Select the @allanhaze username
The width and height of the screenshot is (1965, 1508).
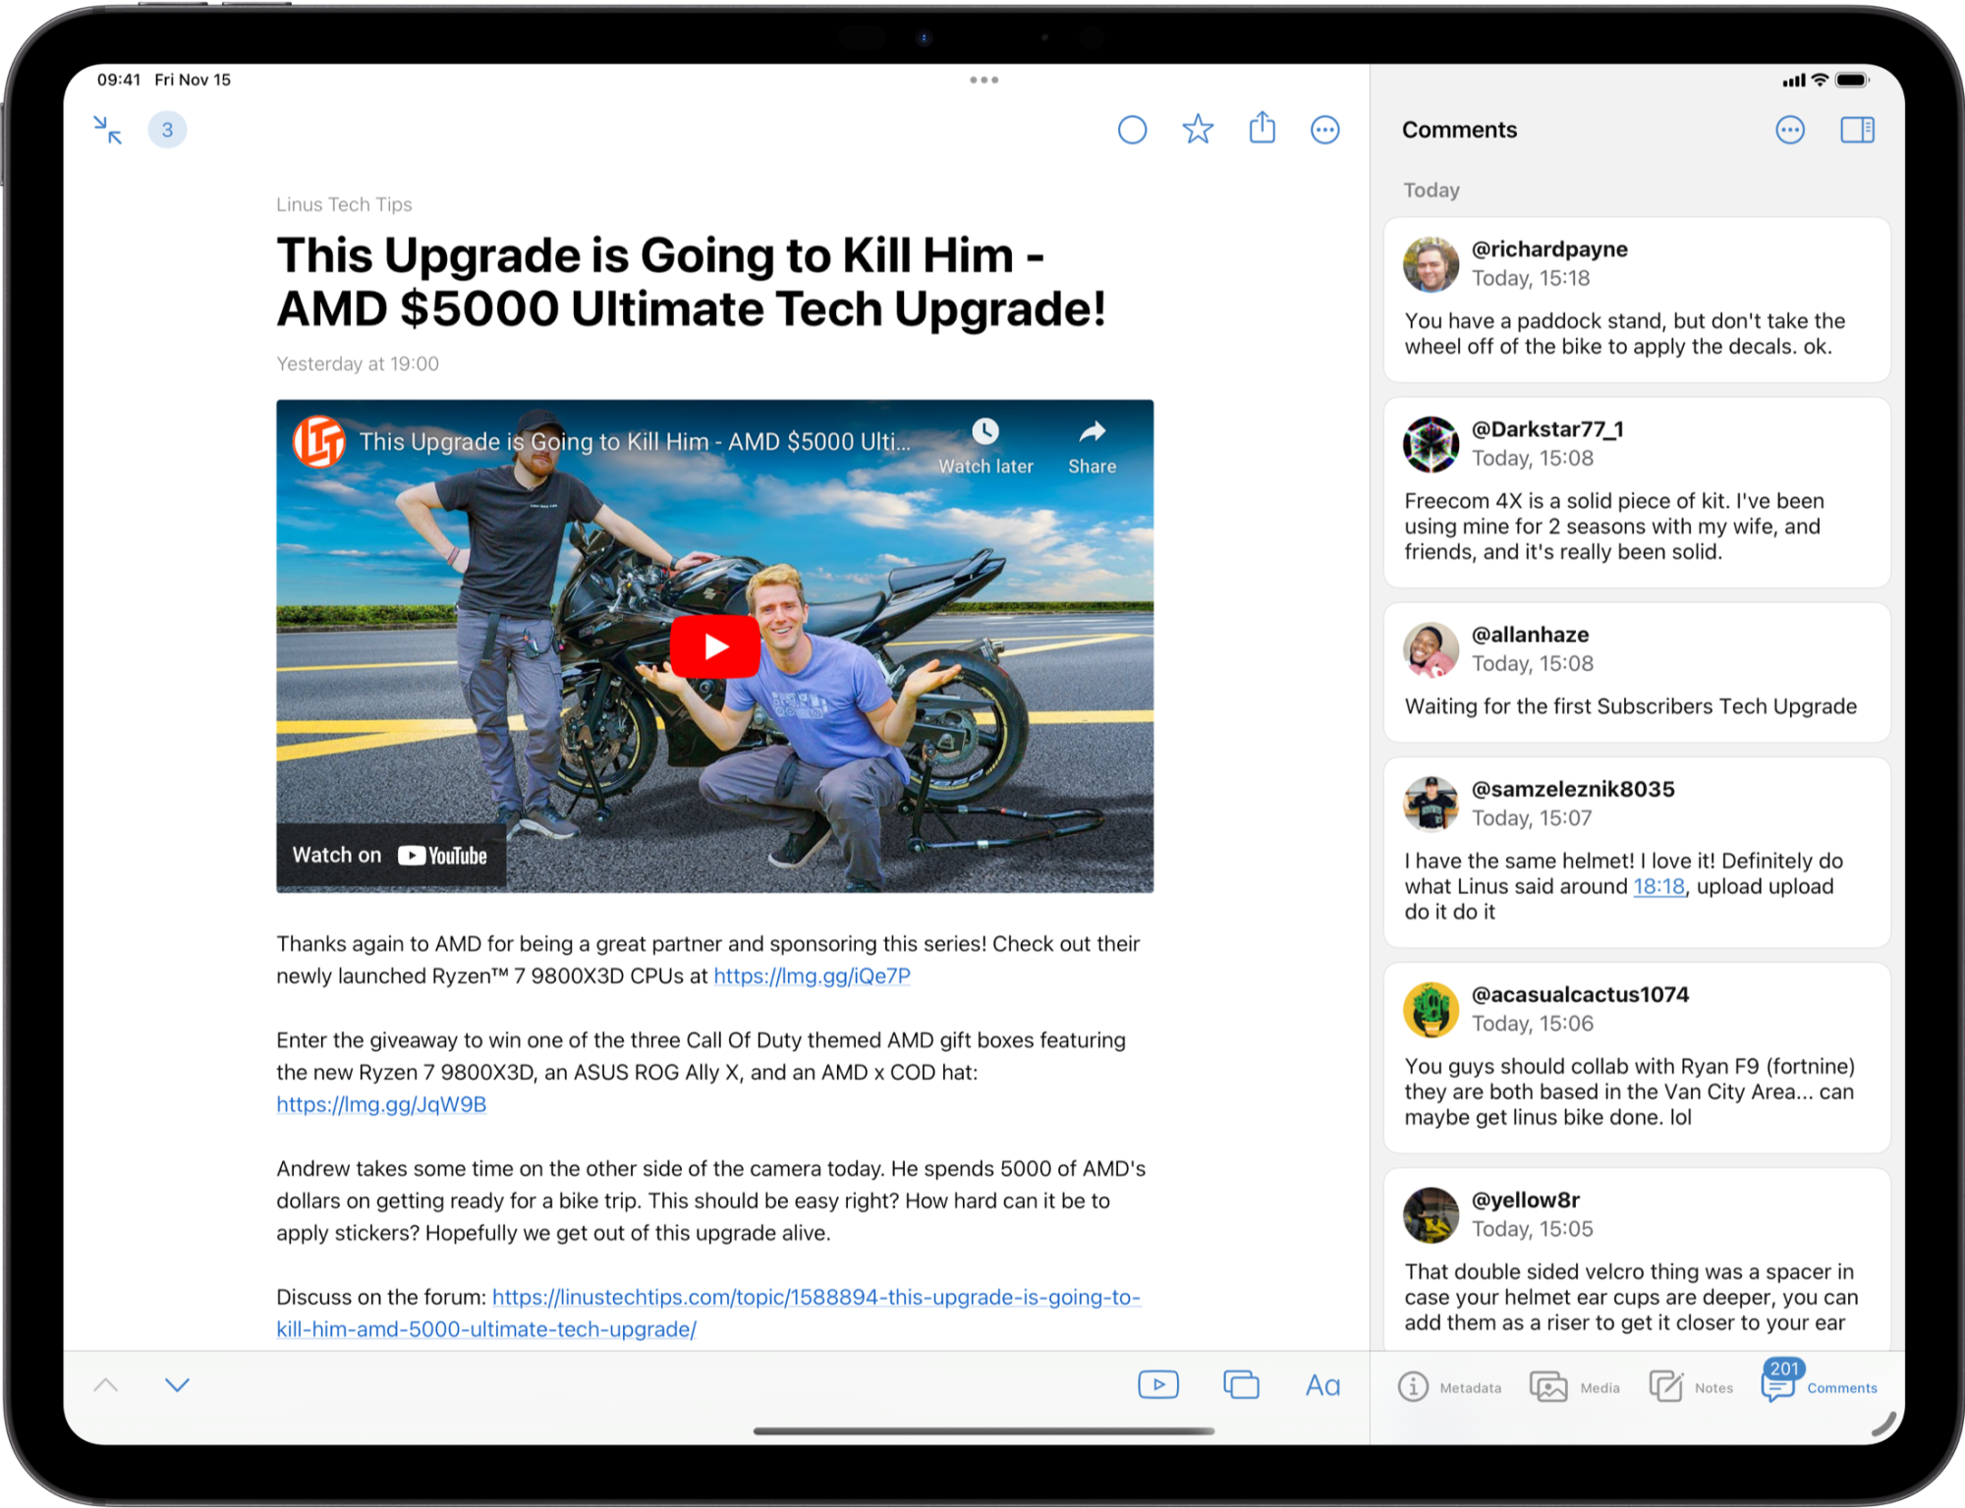click(1530, 635)
